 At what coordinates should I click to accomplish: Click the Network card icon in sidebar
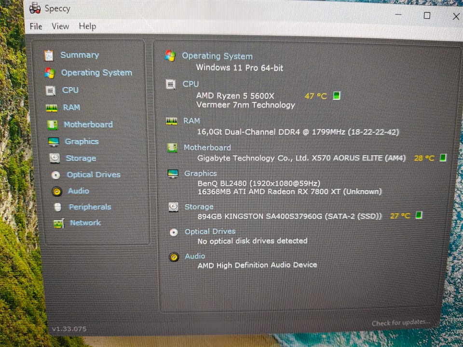[x=58, y=224]
